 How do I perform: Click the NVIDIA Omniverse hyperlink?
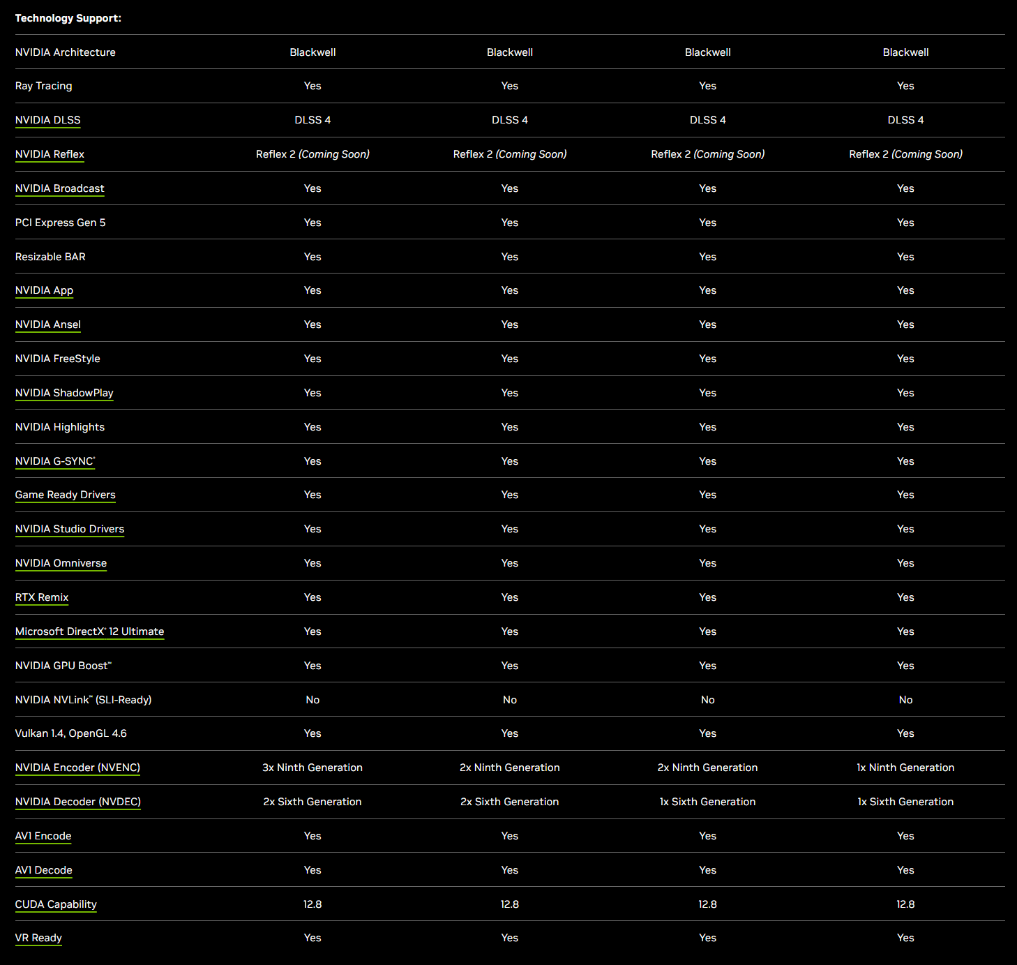[61, 563]
